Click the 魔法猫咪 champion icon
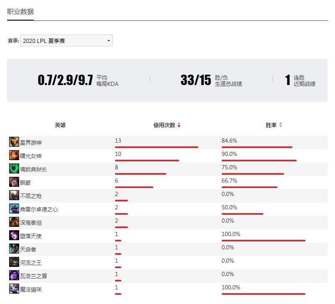 coord(14,289)
